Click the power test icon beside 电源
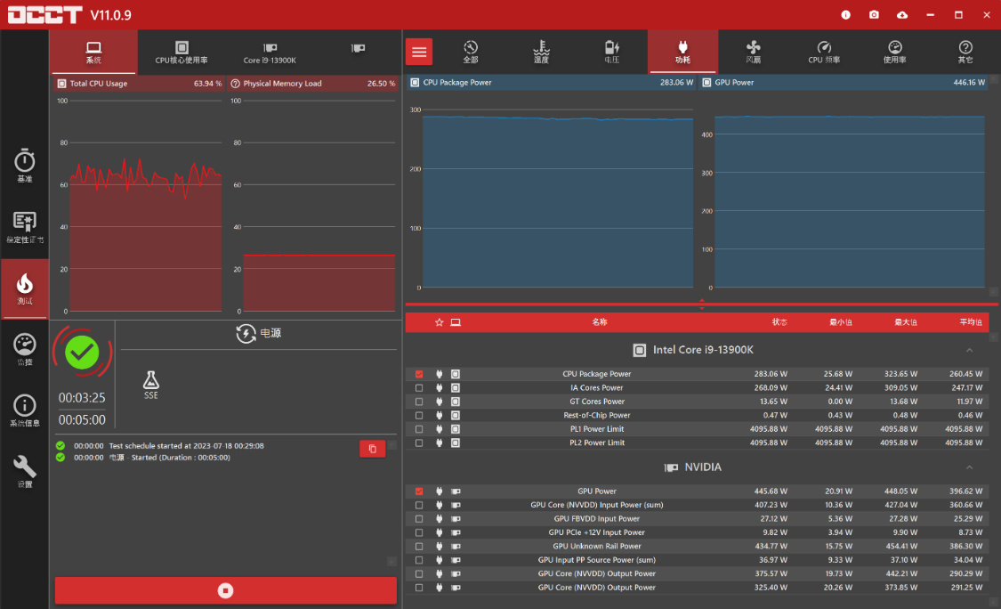 coord(246,333)
